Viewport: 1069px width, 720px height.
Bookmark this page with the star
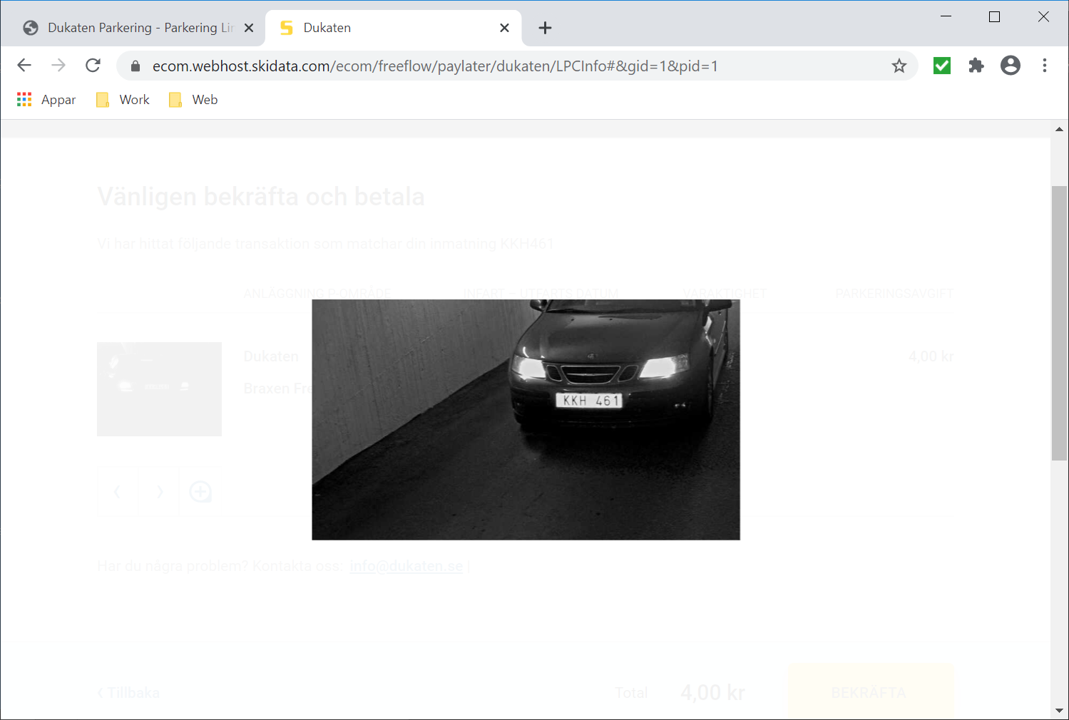899,66
